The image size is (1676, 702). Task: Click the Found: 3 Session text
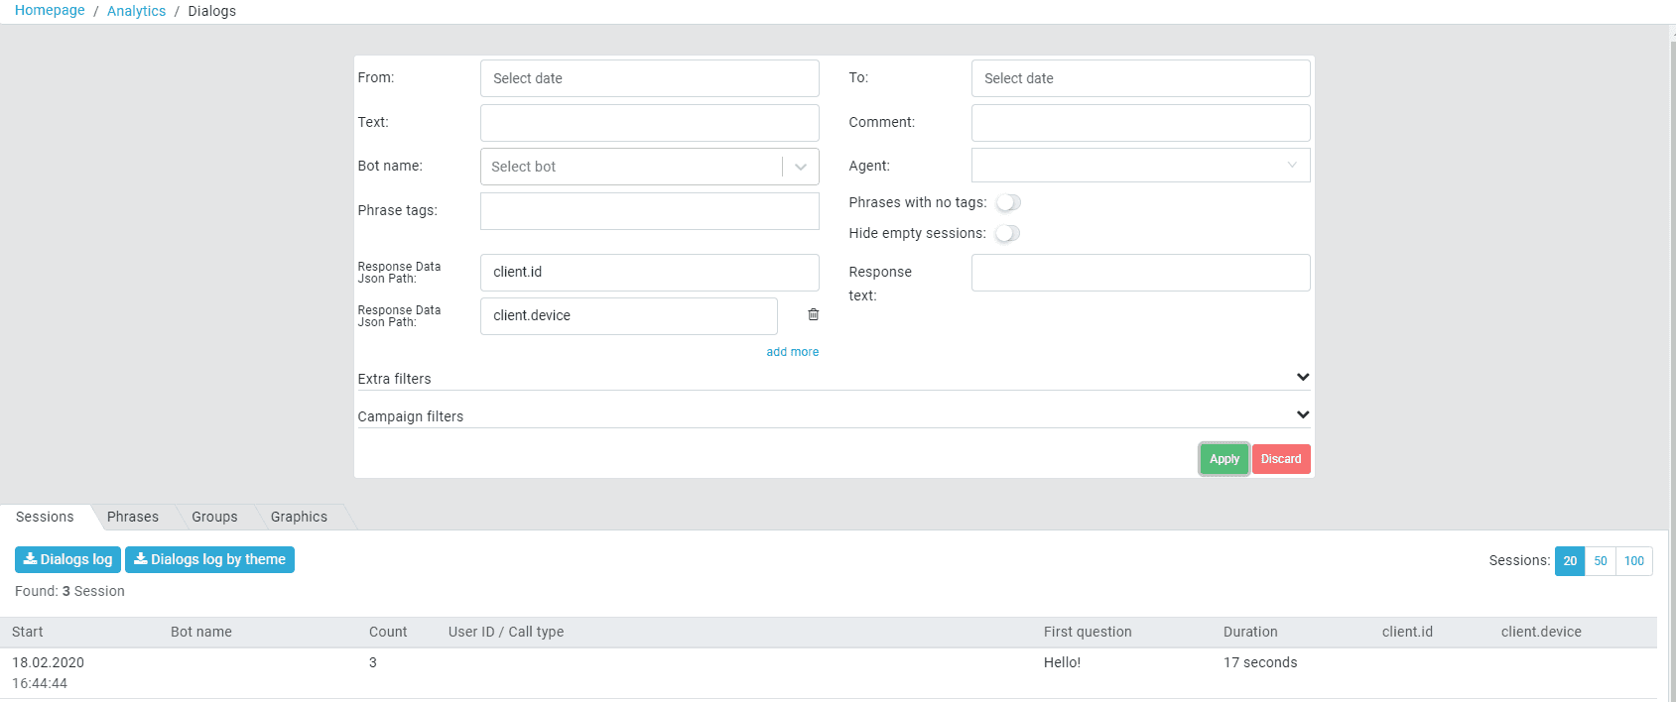(x=69, y=591)
